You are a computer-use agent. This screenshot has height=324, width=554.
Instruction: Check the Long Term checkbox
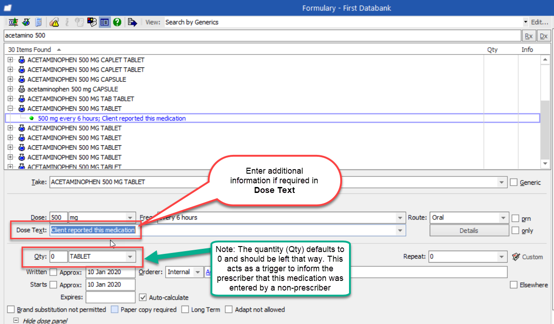coord(185,310)
